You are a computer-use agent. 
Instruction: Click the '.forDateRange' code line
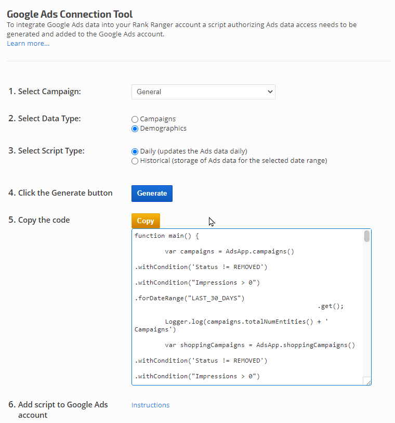[x=190, y=298]
